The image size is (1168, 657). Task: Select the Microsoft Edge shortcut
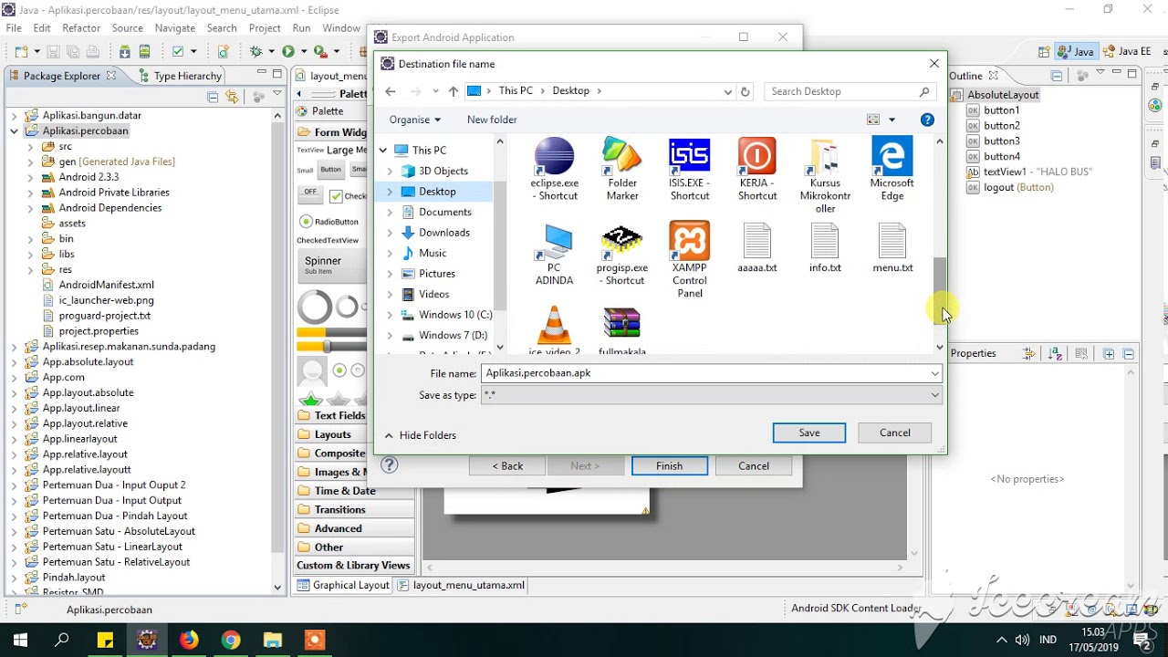[x=892, y=170]
